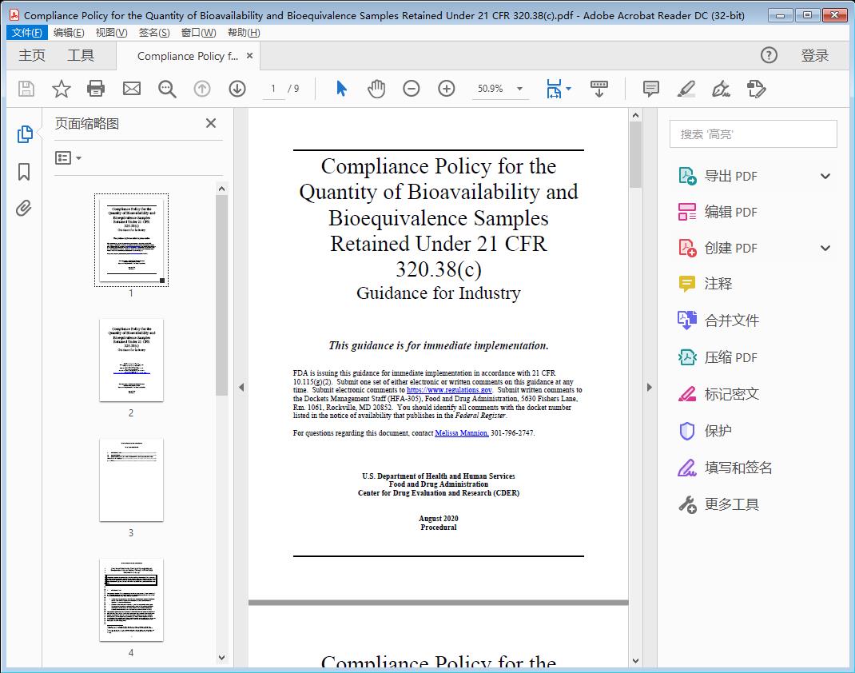Open the 编辑 PDF tool
Image resolution: width=855 pixels, height=673 pixels.
coord(717,212)
